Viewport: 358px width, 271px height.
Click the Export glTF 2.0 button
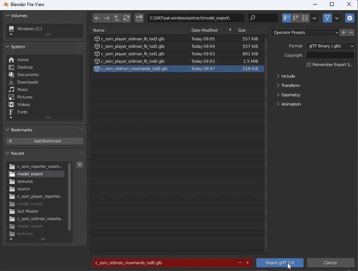point(280,263)
